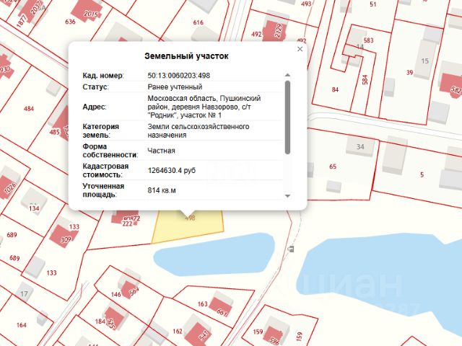This screenshot has width=462, height=346.
Task: Click Земли сельскохозяйственного назначения value
Action: pyautogui.click(x=199, y=131)
